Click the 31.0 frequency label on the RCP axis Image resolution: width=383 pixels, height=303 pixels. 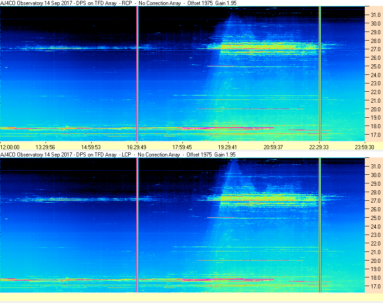tap(376, 15)
